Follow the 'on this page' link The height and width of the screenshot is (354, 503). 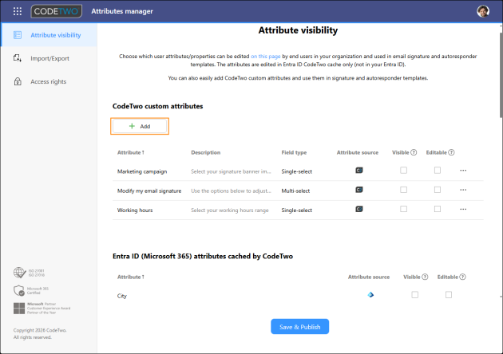[x=265, y=57]
